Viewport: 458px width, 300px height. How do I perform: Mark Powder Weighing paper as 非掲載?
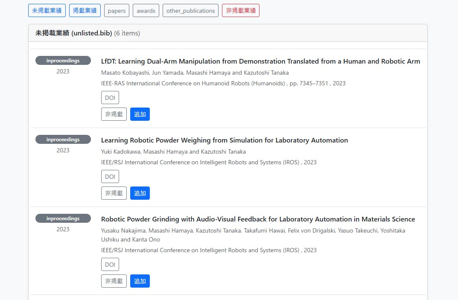[x=114, y=193]
